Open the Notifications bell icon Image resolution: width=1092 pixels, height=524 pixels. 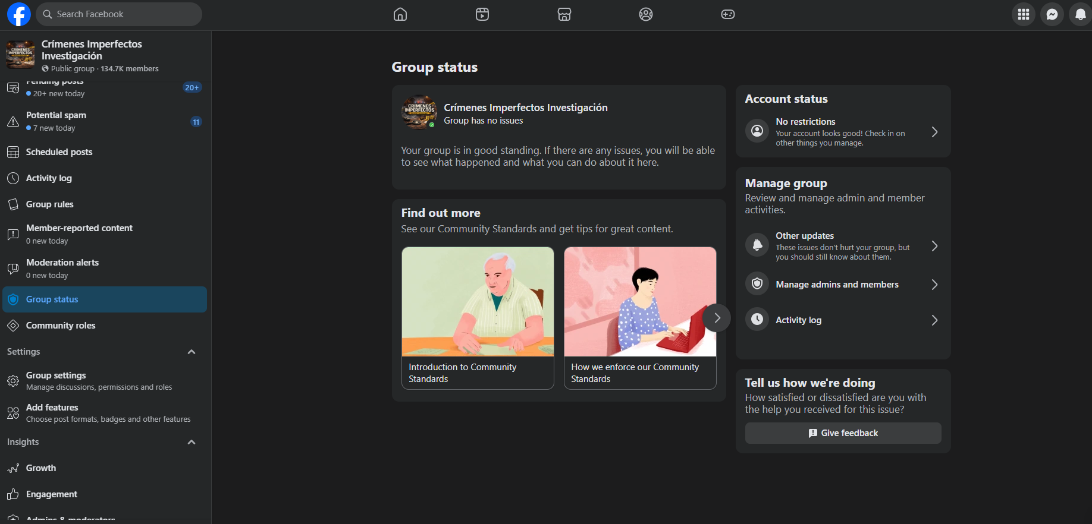click(x=1081, y=14)
